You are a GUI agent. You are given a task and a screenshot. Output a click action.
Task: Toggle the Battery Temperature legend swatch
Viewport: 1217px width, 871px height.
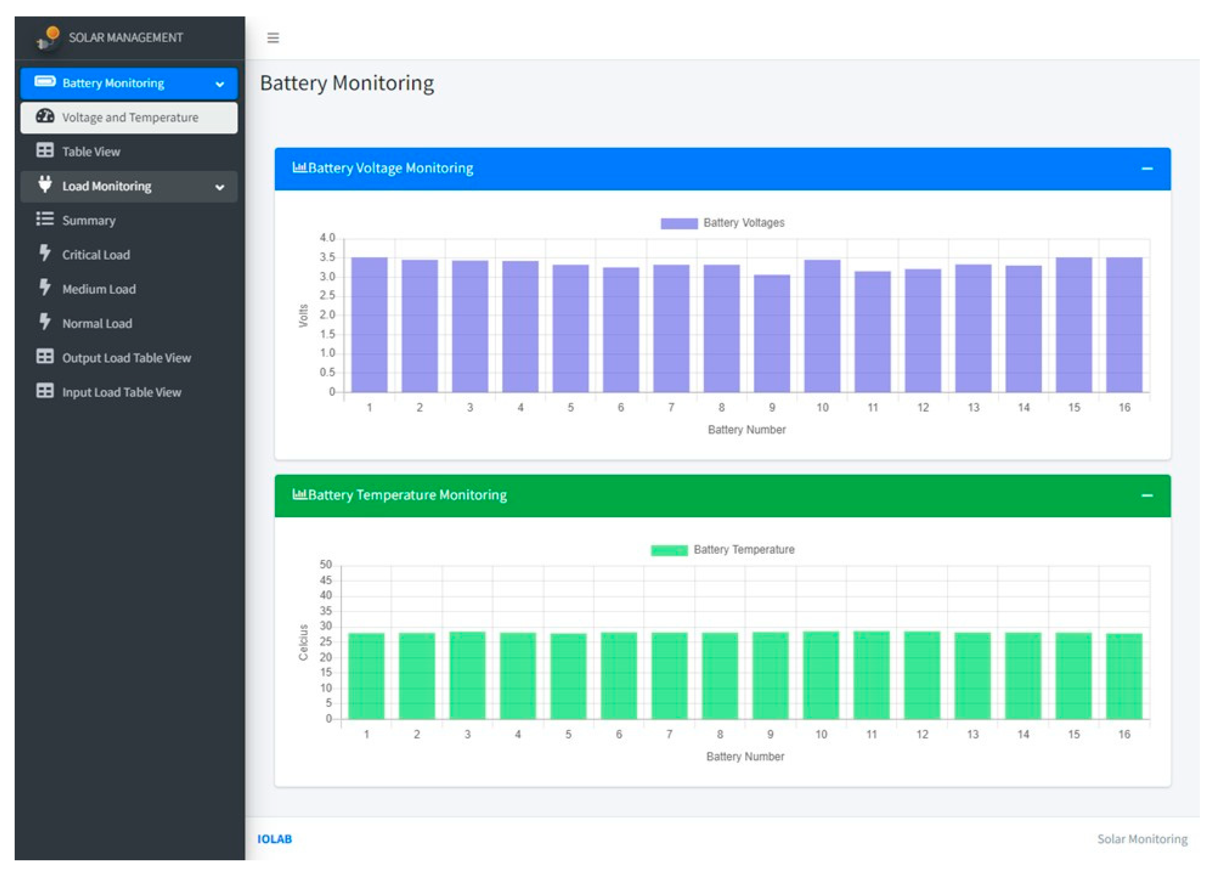coord(669,550)
